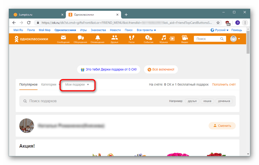This screenshot has height=165, width=259.
Task: Open the Mail.Ru link
Action: tap(18, 30)
